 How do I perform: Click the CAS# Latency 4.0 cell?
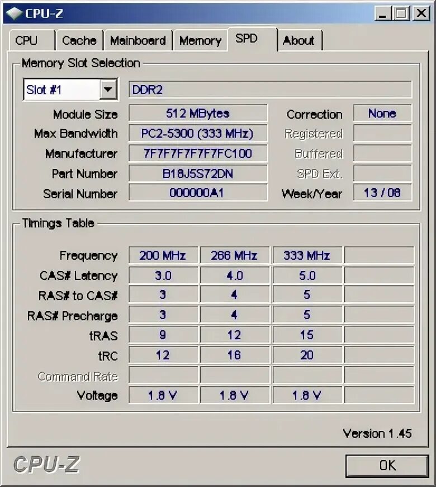[235, 275]
